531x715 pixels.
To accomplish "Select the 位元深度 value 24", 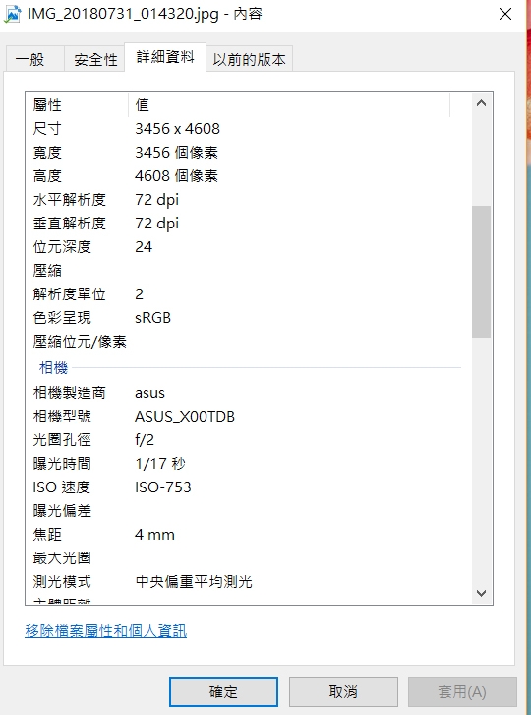I will (144, 247).
